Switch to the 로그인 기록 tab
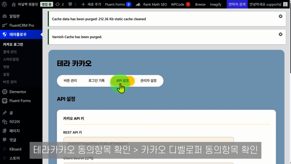This screenshot has width=291, height=164. [96, 81]
